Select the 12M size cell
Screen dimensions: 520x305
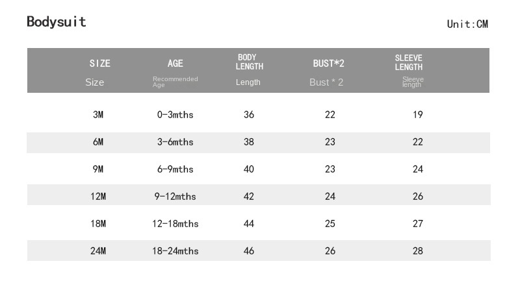click(98, 197)
